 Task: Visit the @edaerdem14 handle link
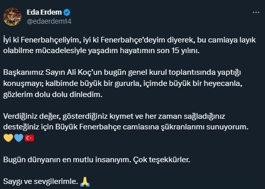[x=49, y=21]
